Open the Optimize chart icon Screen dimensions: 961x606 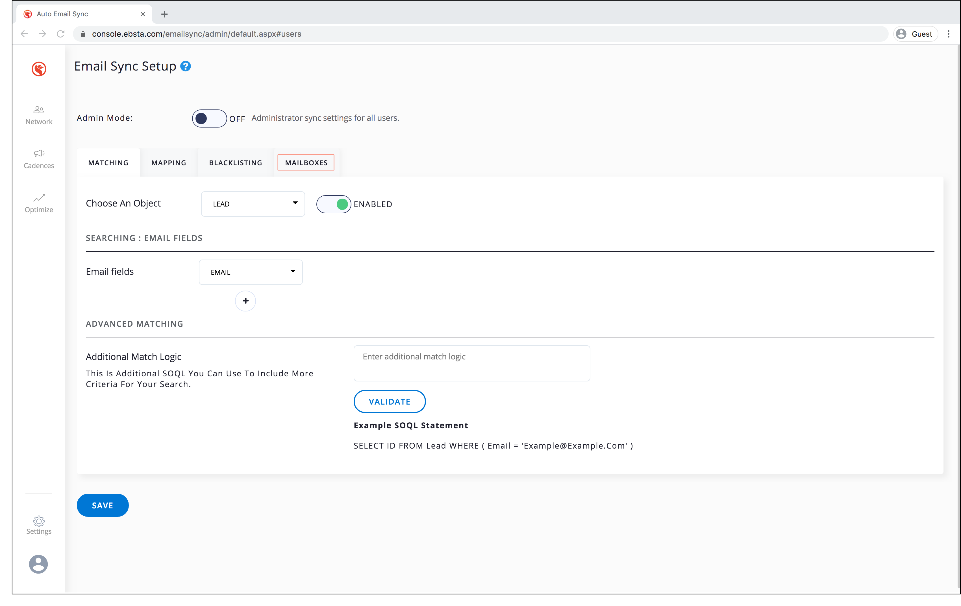pyautogui.click(x=39, y=198)
